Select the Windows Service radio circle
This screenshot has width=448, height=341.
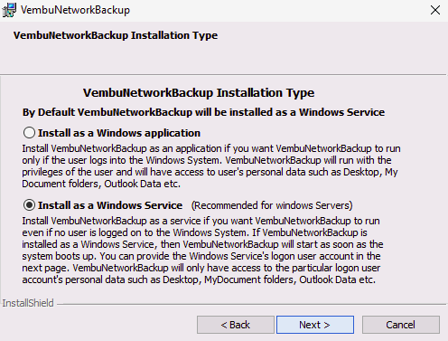point(29,205)
